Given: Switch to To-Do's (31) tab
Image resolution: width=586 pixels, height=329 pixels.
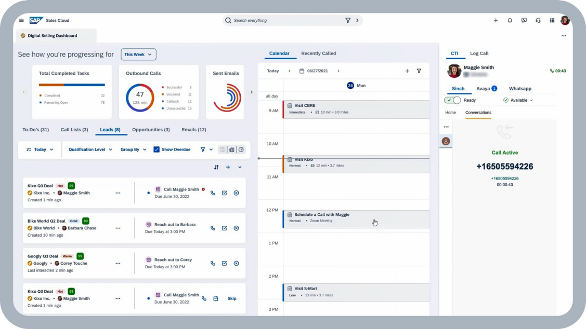Looking at the screenshot, I should pos(35,130).
